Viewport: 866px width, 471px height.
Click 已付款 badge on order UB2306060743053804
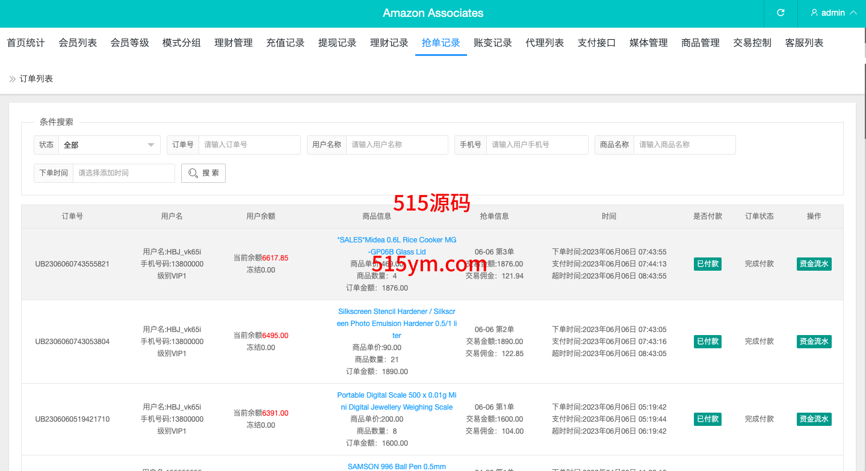tap(707, 342)
